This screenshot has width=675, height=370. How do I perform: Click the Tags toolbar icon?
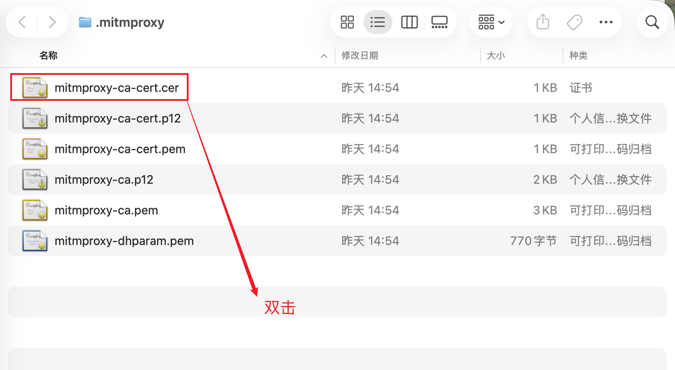(x=574, y=22)
